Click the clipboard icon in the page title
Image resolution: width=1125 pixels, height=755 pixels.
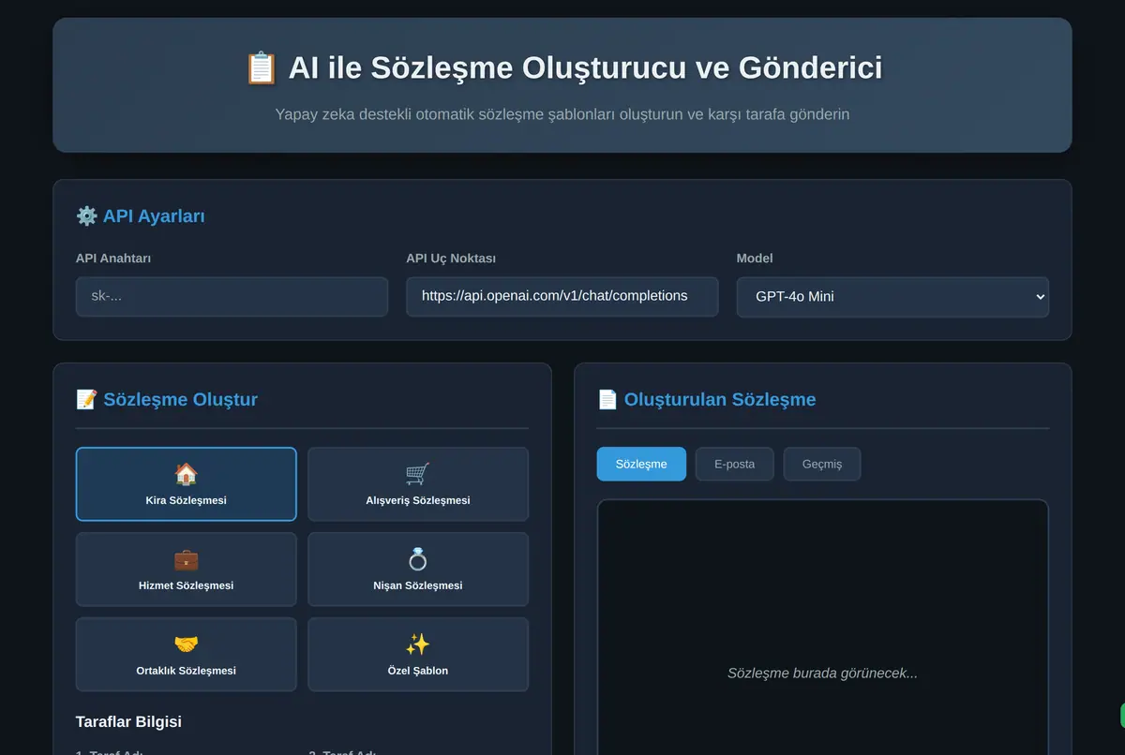[x=261, y=68]
